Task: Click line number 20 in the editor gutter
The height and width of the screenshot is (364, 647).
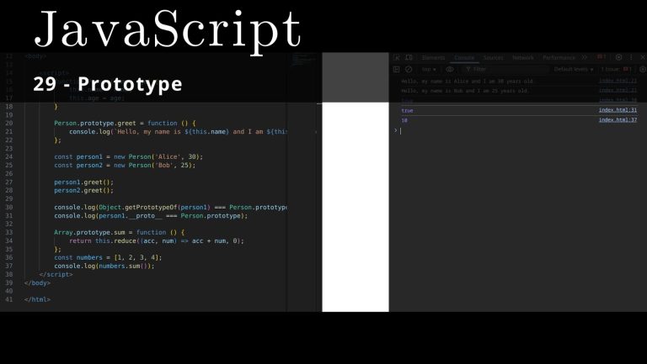Action: pyautogui.click(x=9, y=123)
